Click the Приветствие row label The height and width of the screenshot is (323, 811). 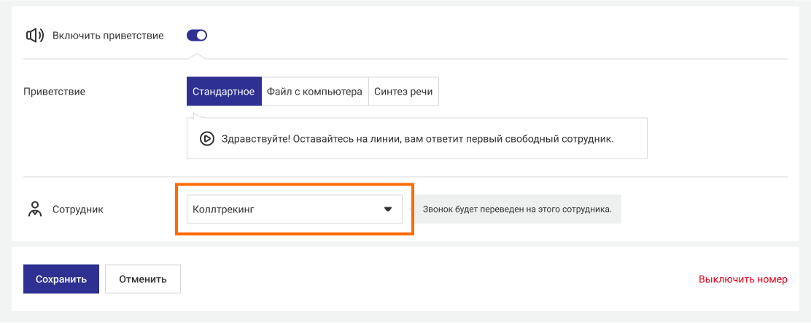[x=55, y=92]
